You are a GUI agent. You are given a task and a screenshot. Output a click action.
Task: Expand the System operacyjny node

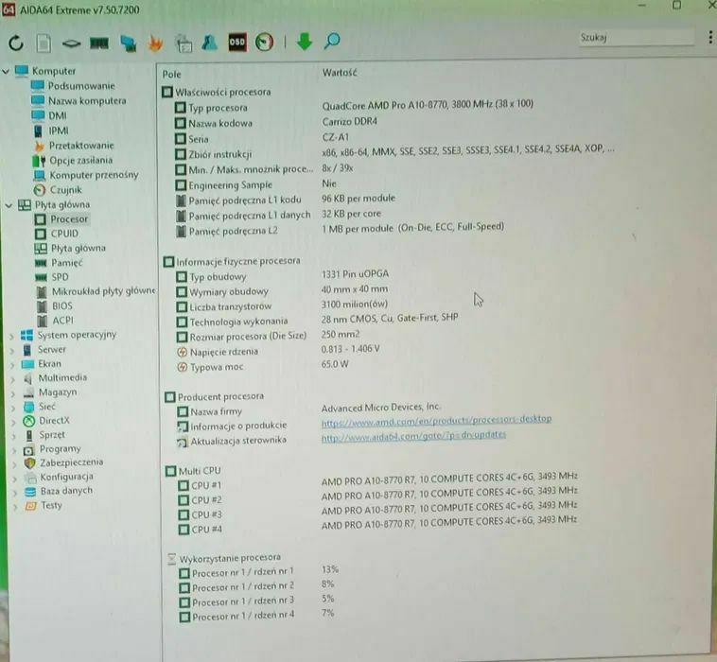click(12, 336)
